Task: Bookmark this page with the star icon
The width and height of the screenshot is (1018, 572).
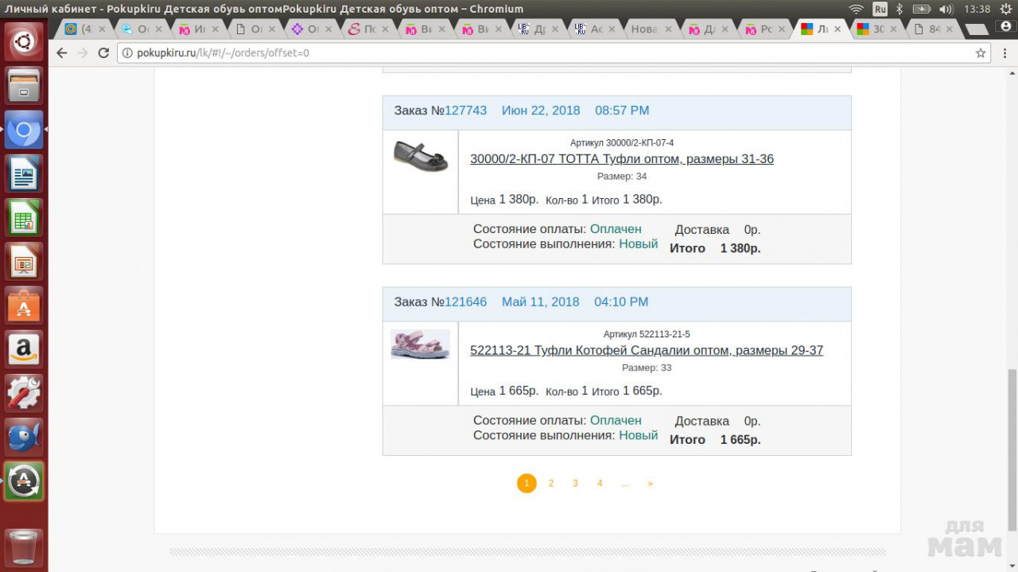Action: pos(981,53)
